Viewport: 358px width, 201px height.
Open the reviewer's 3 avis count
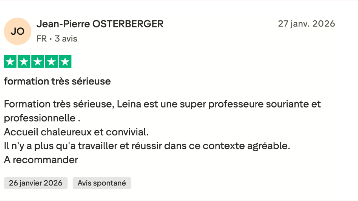coord(66,39)
